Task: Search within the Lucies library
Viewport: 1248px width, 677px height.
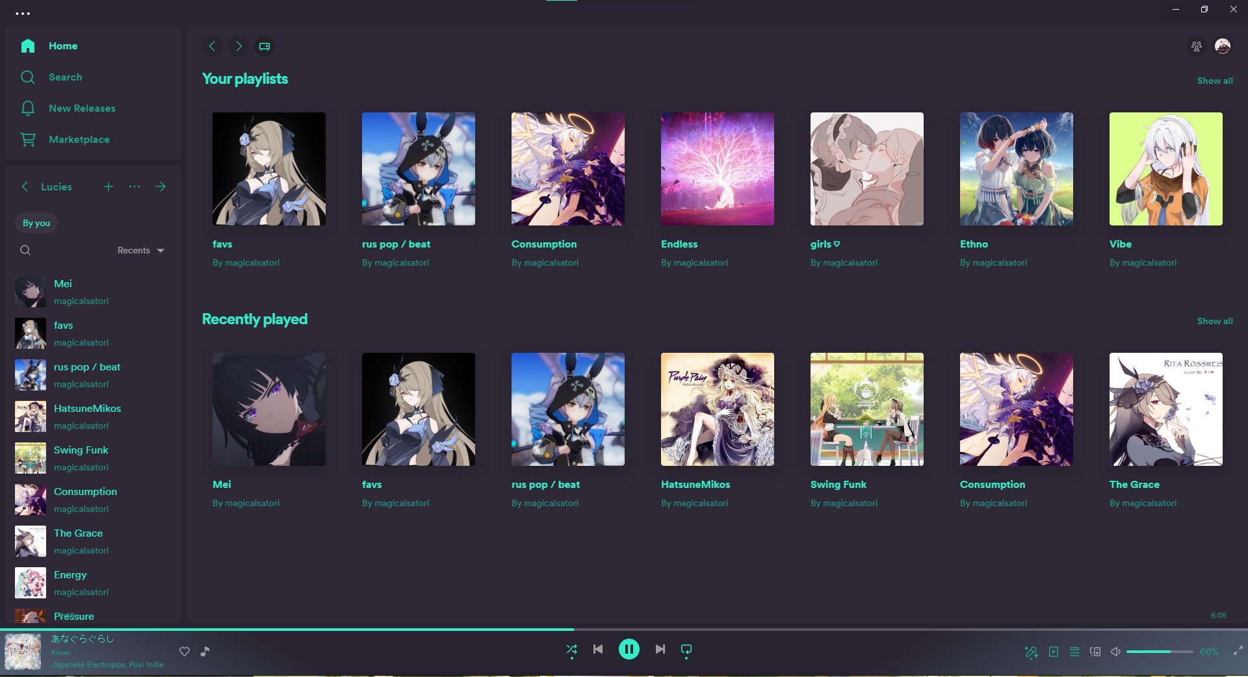Action: (25, 250)
